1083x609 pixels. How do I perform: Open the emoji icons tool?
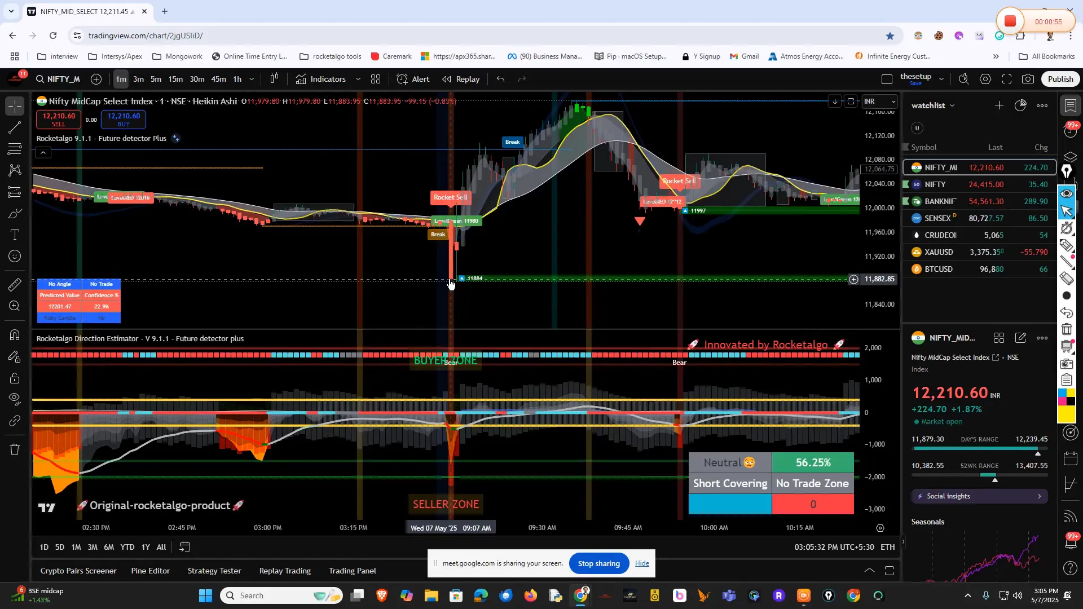tap(15, 257)
